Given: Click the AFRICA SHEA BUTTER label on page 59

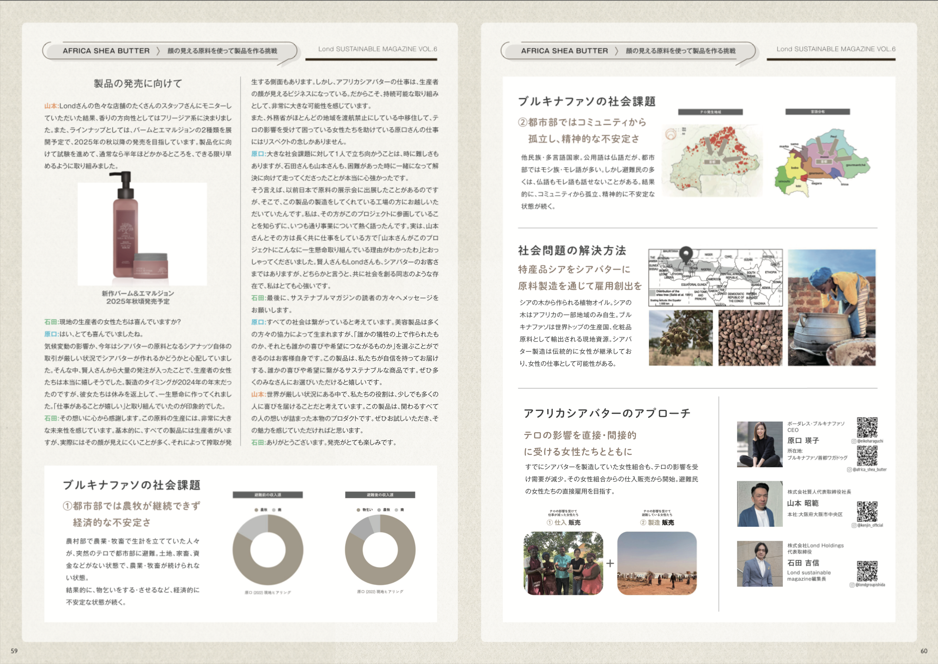Looking at the screenshot, I should click(106, 51).
